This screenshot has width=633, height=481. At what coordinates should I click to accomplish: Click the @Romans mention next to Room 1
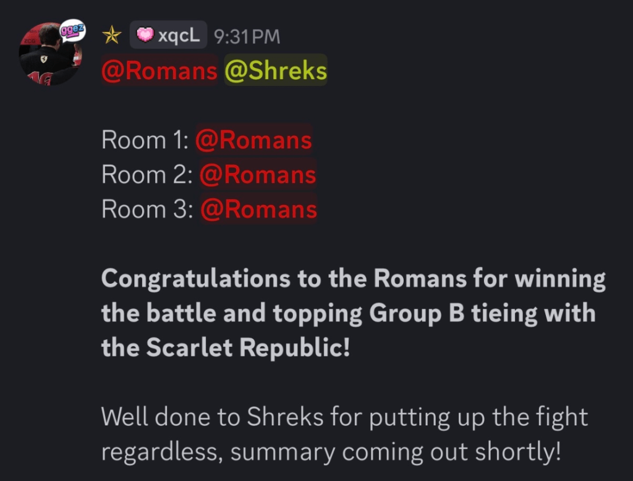coord(253,140)
